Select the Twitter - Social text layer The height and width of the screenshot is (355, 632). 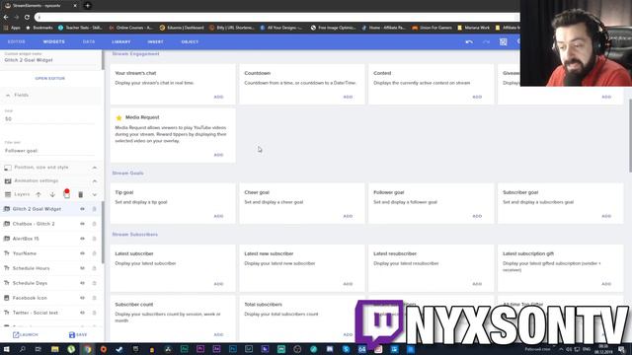[36, 313]
